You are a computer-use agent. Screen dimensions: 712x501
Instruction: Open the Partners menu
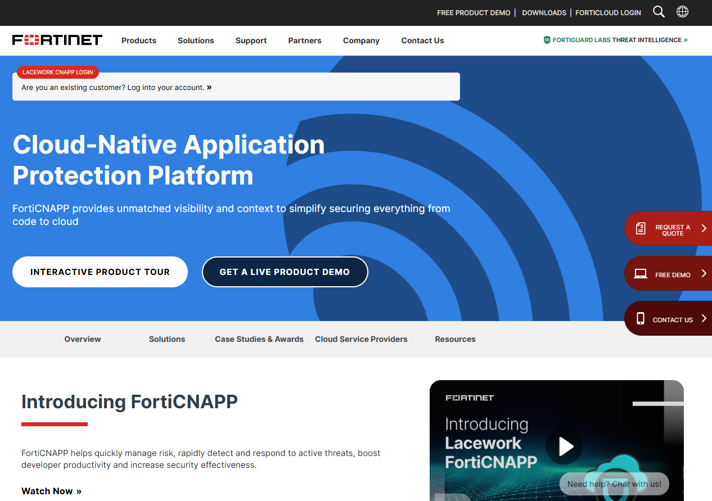point(305,40)
